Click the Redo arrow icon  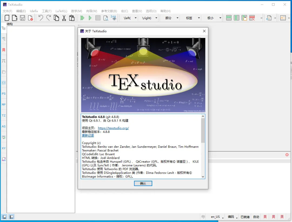[49, 18]
